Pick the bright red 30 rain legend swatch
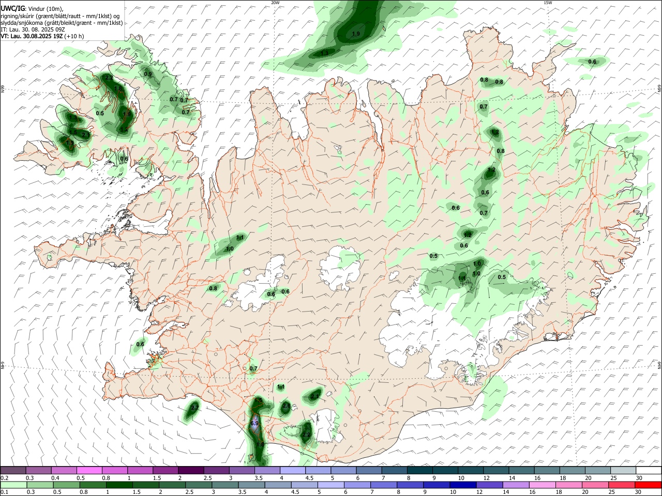Viewport: 662px width, 496px height. (x=648, y=485)
